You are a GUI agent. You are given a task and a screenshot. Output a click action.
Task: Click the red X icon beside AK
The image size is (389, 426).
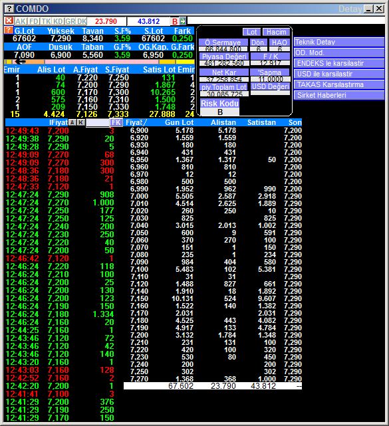click(x=9, y=21)
